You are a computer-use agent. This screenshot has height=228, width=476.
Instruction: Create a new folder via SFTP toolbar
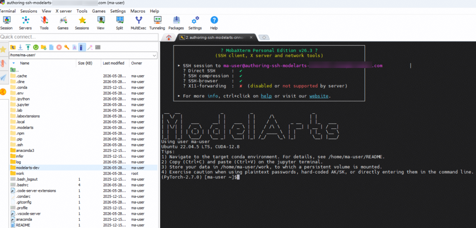pyautogui.click(x=44, y=47)
